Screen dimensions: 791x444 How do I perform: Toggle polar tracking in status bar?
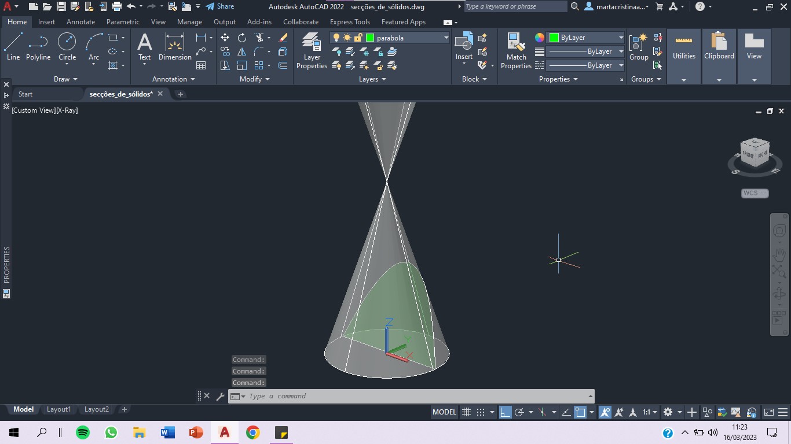pos(519,412)
